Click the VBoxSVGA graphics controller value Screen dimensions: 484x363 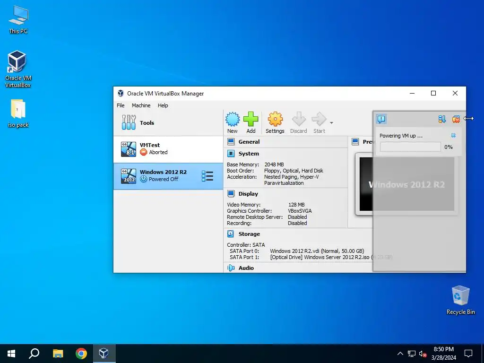pyautogui.click(x=300, y=211)
